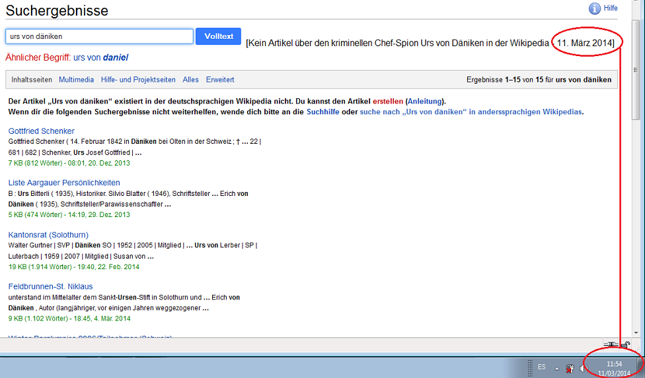The width and height of the screenshot is (645, 378).
Task: Click the red erstellen link
Action: tap(388, 102)
